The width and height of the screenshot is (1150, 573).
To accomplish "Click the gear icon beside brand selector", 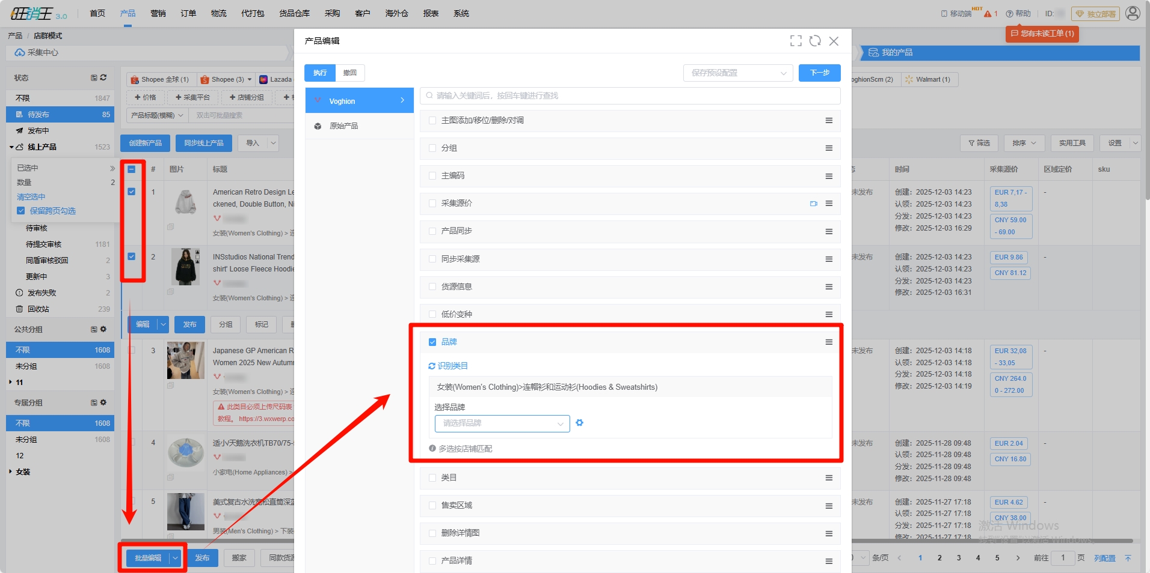I will [x=579, y=423].
